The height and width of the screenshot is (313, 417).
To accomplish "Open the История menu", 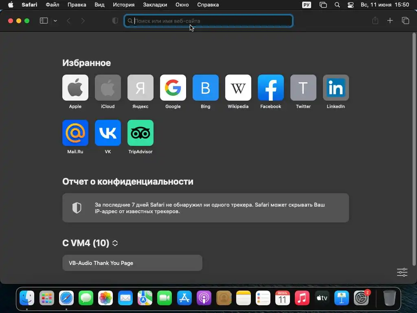I will [x=124, y=5].
